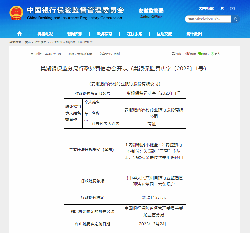Screen dimensions: 250x233
Task: Click the search magnifier button
Action: (235, 19)
